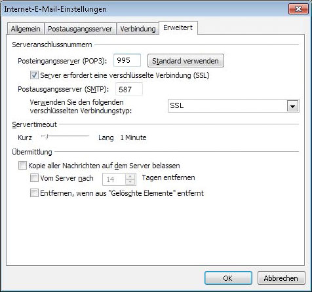Click the Standard verwenden button
312x292 pixels.
tap(185, 61)
